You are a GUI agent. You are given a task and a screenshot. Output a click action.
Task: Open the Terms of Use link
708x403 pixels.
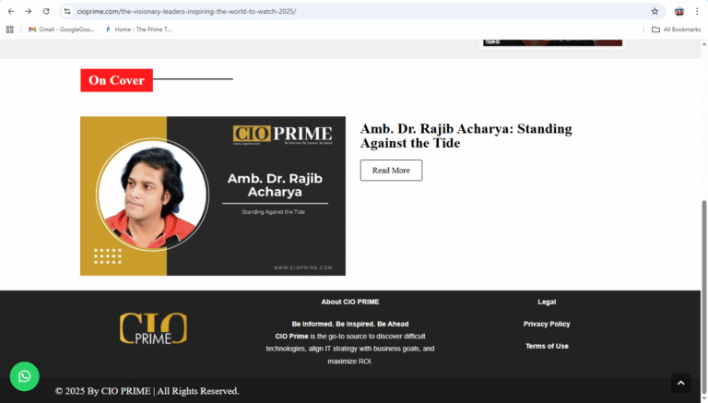pyautogui.click(x=547, y=346)
